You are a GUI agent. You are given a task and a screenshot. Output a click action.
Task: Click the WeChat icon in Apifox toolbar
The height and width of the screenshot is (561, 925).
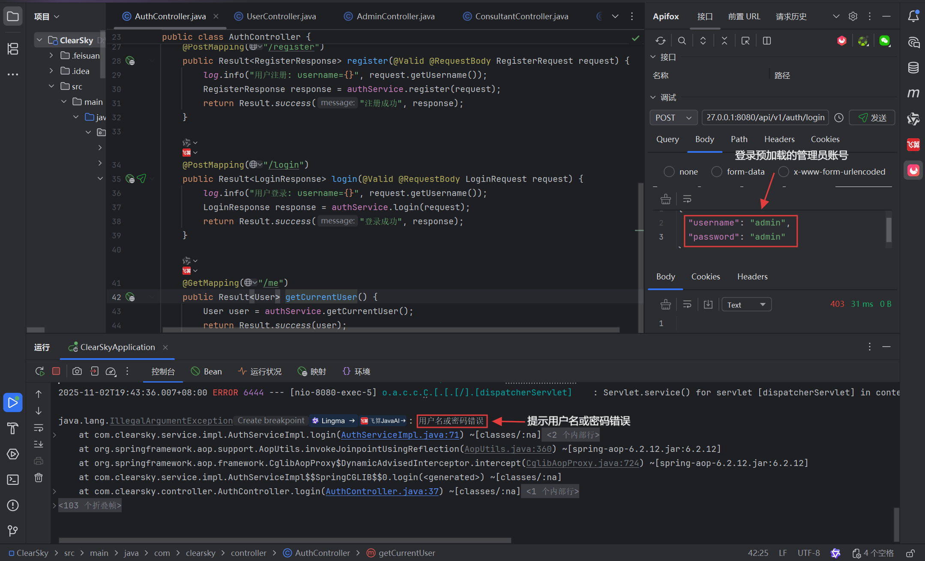point(885,41)
